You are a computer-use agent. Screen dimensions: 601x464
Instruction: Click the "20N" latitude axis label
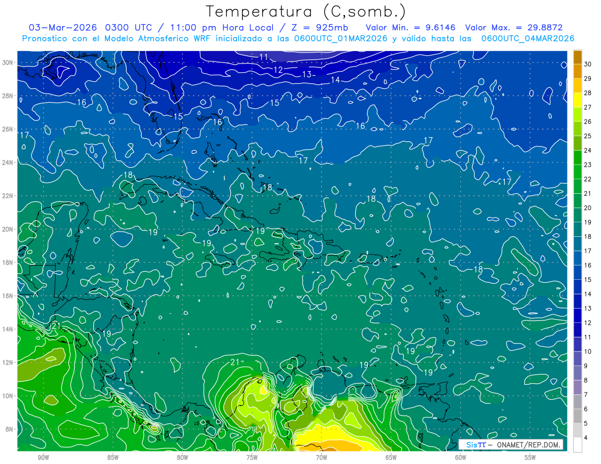point(8,229)
